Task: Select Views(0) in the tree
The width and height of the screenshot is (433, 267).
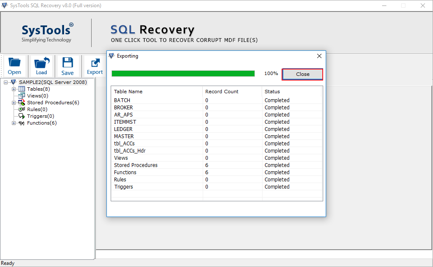Action: coord(38,96)
